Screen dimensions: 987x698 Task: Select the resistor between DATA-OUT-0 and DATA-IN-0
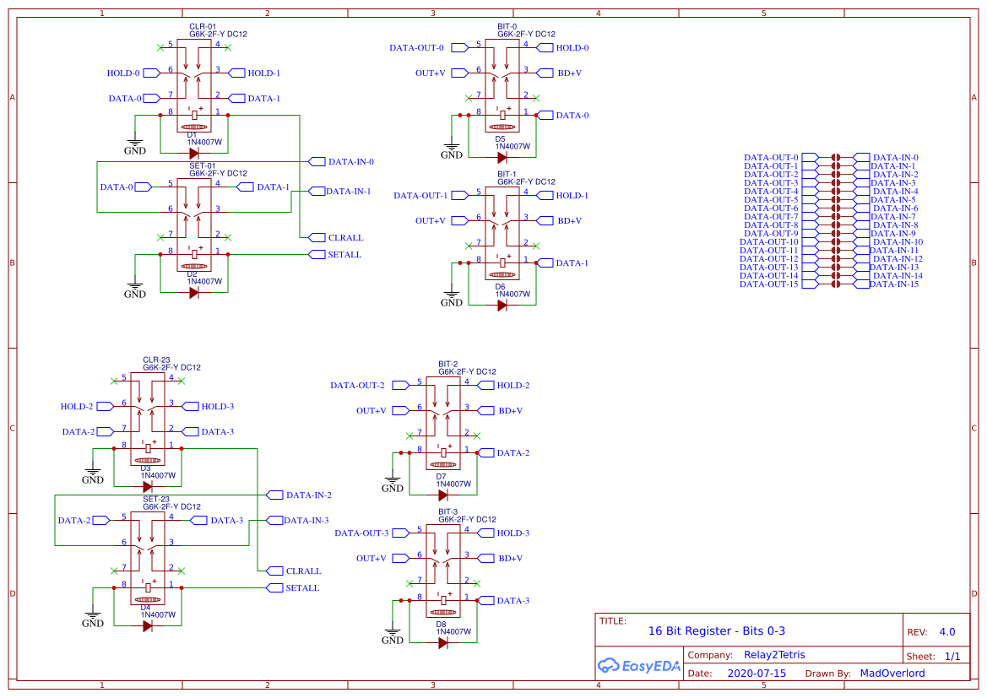836,158
